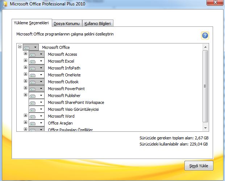Open Microsoft PowerPoint install option dropdown
Screen dimensions: 225x181
pyautogui.click(x=37, y=88)
